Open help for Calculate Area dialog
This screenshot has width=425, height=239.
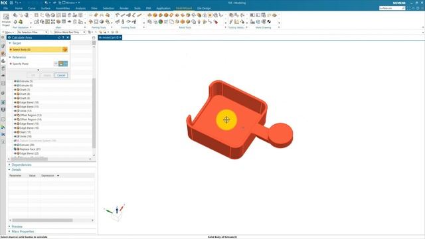click(64, 37)
